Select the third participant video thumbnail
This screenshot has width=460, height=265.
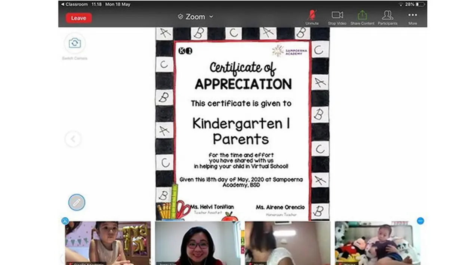pyautogui.click(x=287, y=243)
